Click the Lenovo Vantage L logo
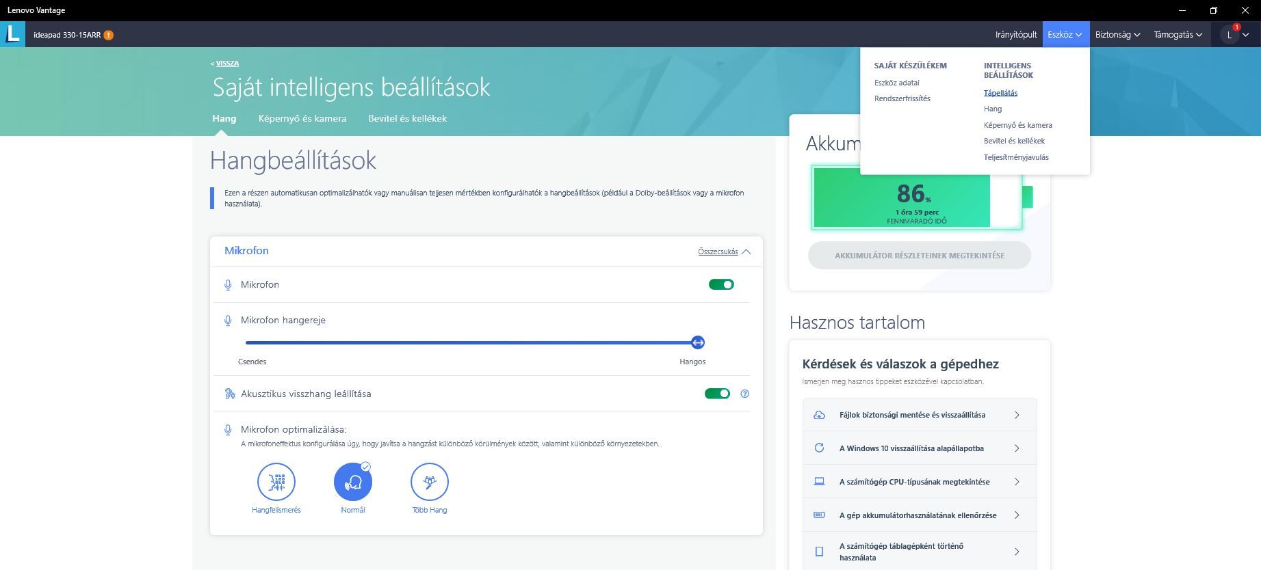1261x570 pixels. (x=12, y=33)
